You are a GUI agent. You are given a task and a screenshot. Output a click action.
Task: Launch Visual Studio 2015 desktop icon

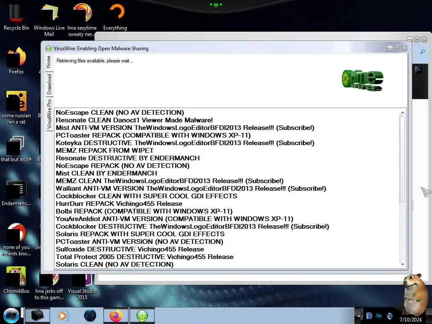82,286
